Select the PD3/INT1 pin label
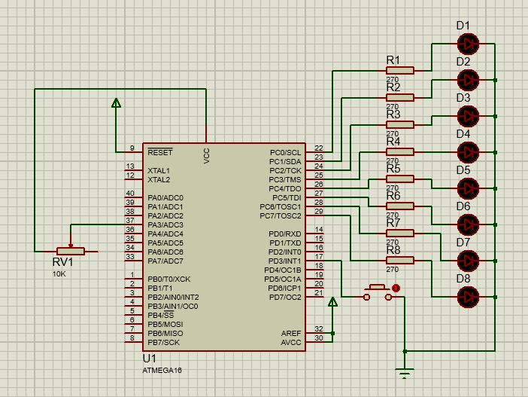The height and width of the screenshot is (397, 528). point(284,261)
